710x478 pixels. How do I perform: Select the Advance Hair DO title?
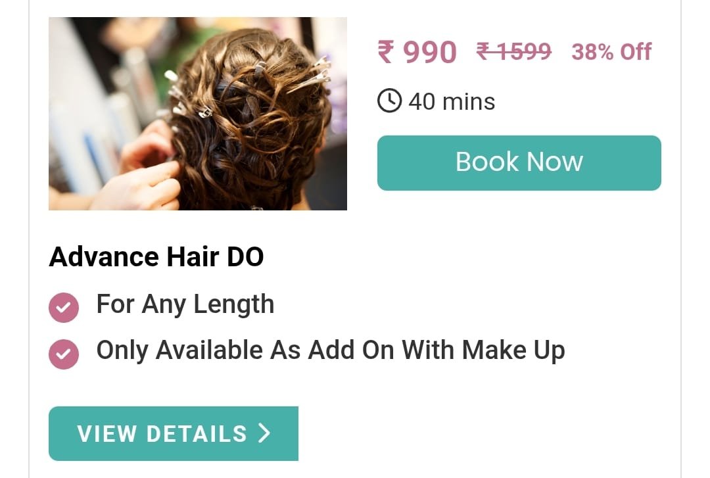click(156, 257)
